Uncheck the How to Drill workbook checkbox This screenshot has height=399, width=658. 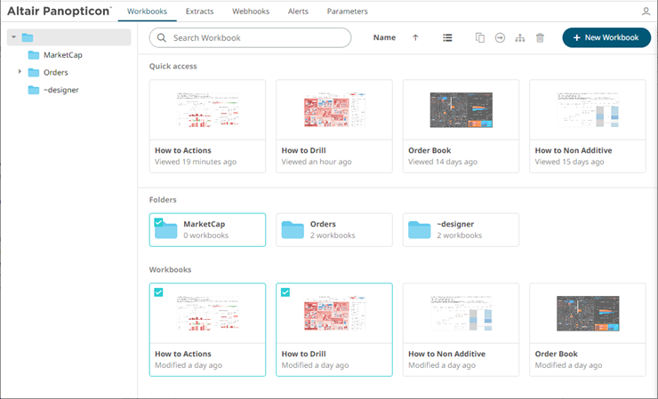point(285,292)
